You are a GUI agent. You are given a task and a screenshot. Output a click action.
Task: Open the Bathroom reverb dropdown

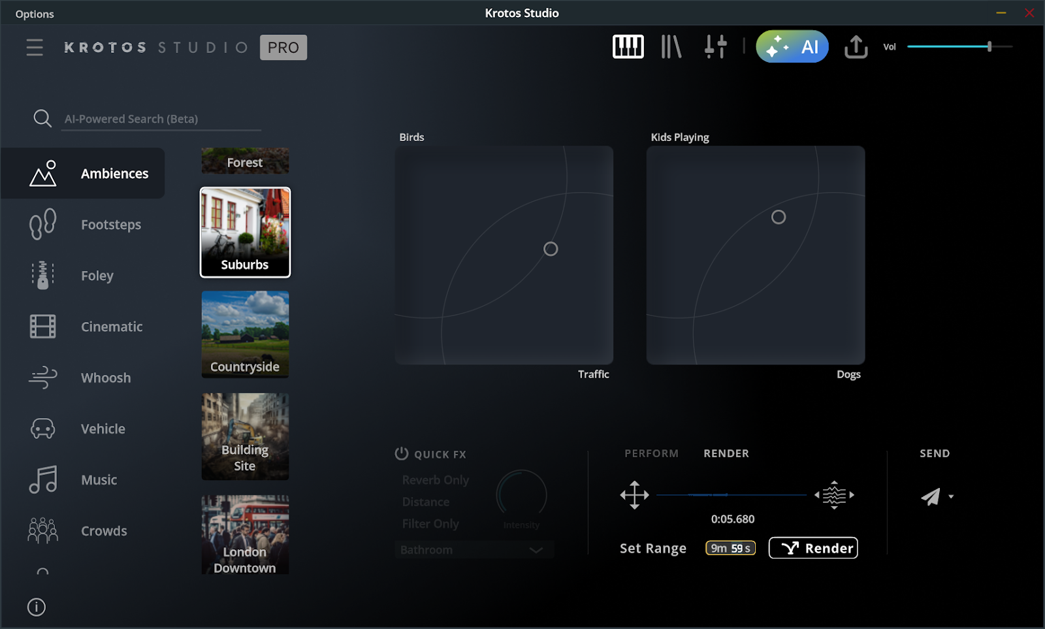(x=474, y=549)
